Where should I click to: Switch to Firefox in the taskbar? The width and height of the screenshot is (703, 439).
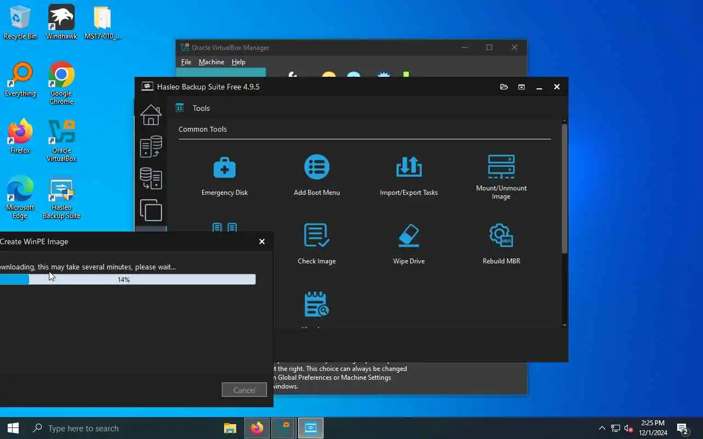tap(257, 428)
